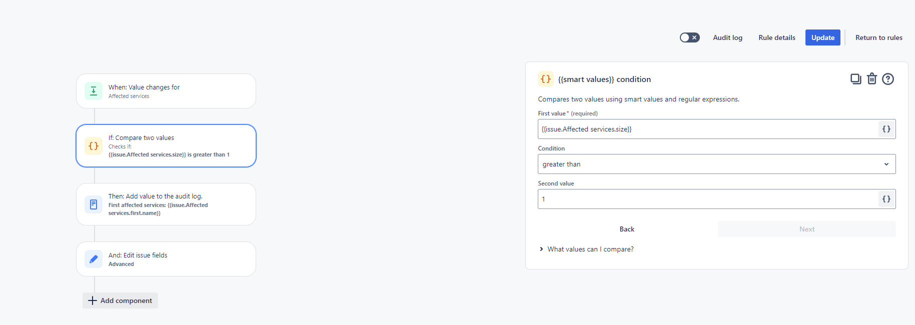The image size is (915, 325).
Task: Open help for the smart values condition
Action: click(888, 79)
